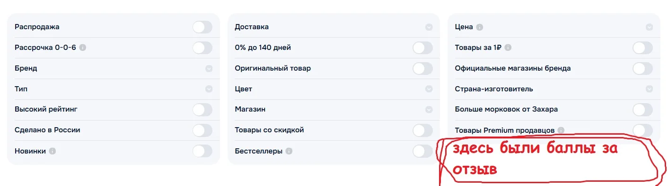Image resolution: width=668 pixels, height=186 pixels.
Task: Open Страна-изготовитель dropdown arrow
Action: [x=649, y=89]
